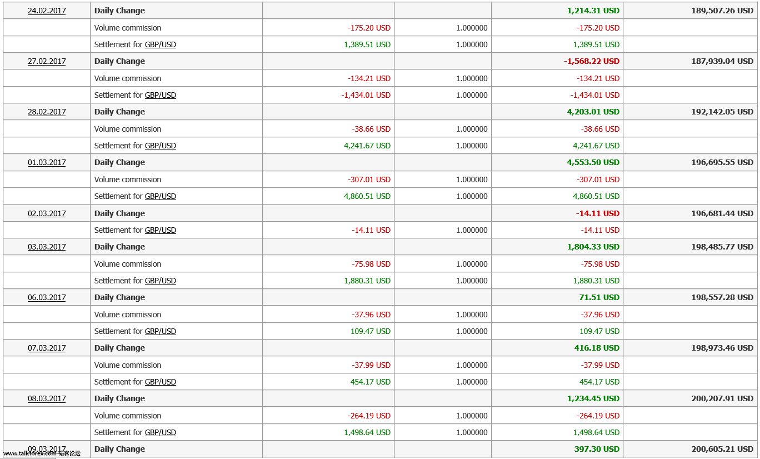Click GBP/USD link in 109.47 USD settlement row
760x459 pixels.
pyautogui.click(x=161, y=331)
